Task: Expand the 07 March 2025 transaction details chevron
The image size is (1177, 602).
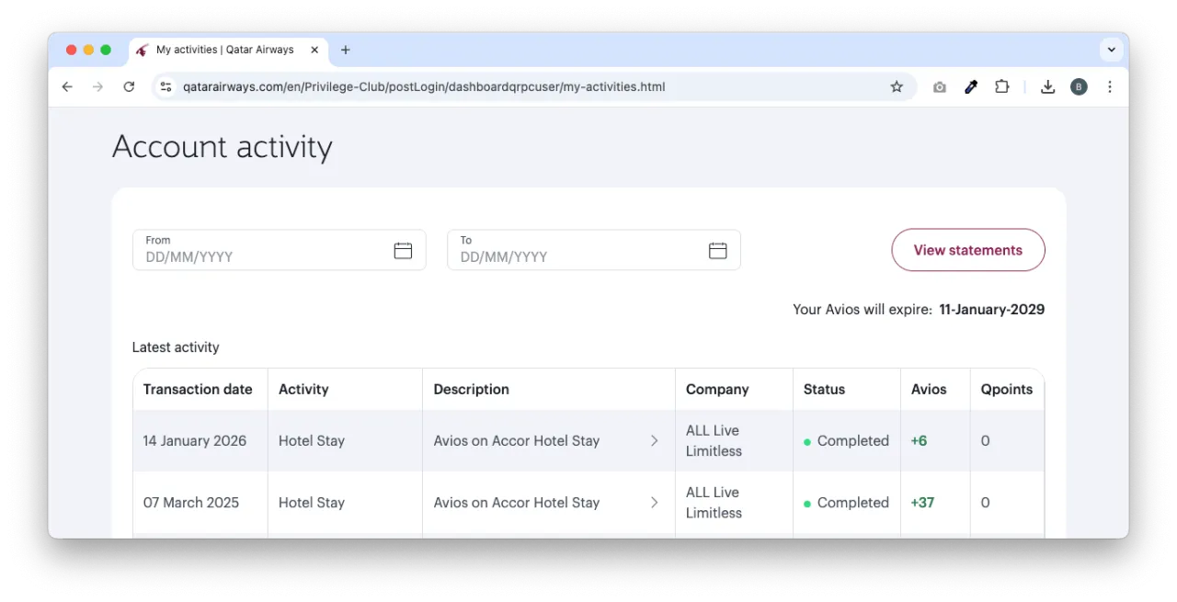Action: coord(655,503)
